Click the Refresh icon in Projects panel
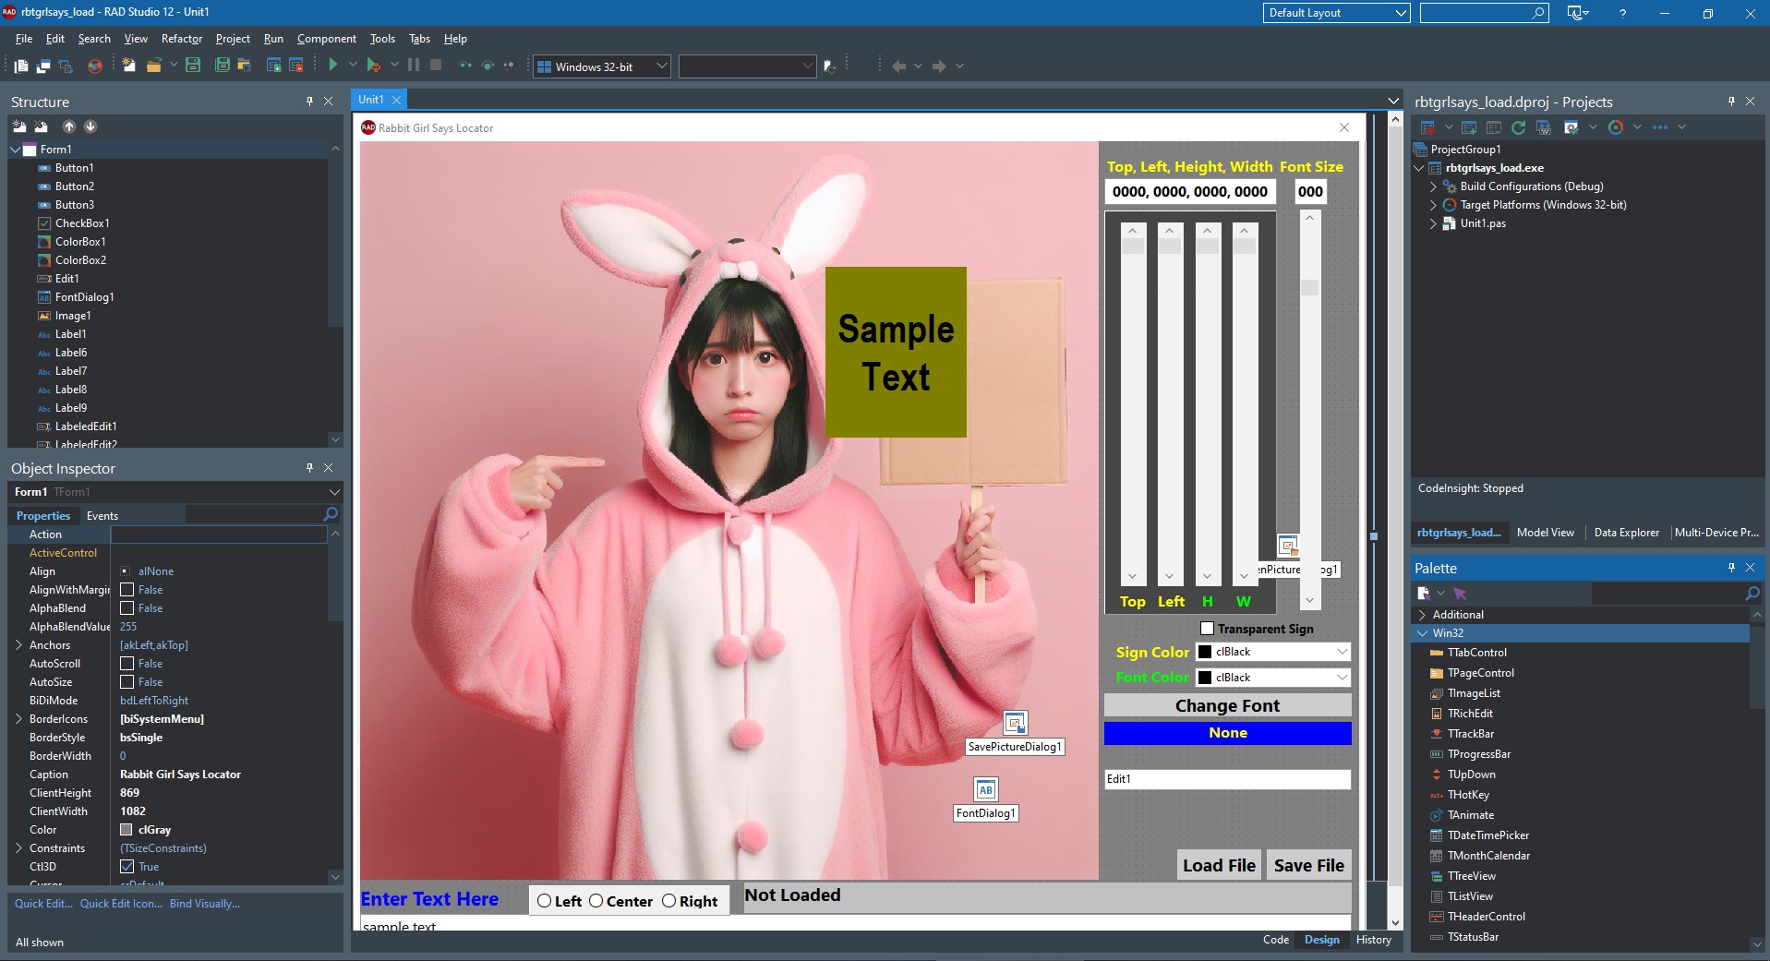Viewport: 1770px width, 961px height. coord(1518,127)
